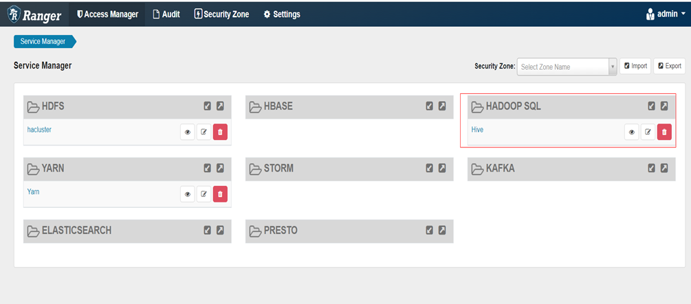The width and height of the screenshot is (691, 304).
Task: Open the Security Zone name dropdown
Action: point(567,67)
